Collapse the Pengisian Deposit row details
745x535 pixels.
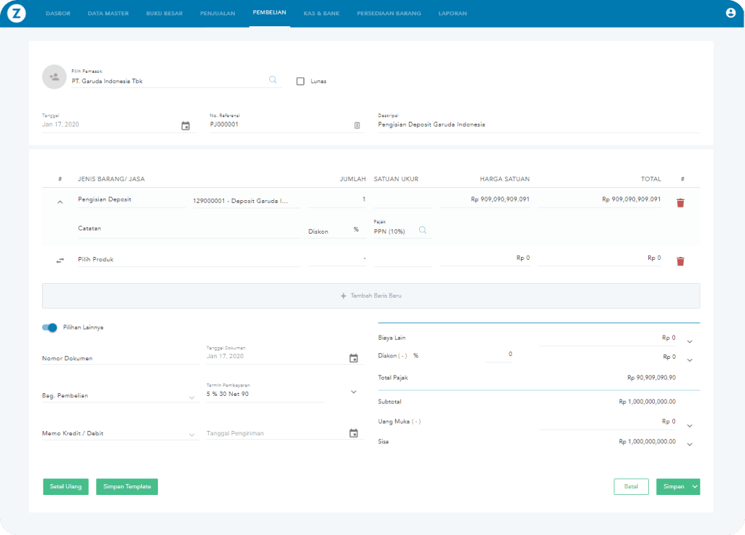coord(60,202)
